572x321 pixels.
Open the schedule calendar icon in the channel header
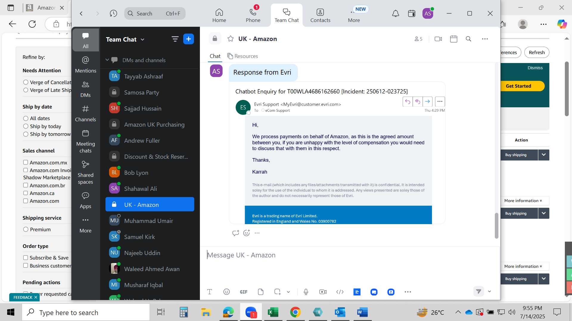point(454,39)
